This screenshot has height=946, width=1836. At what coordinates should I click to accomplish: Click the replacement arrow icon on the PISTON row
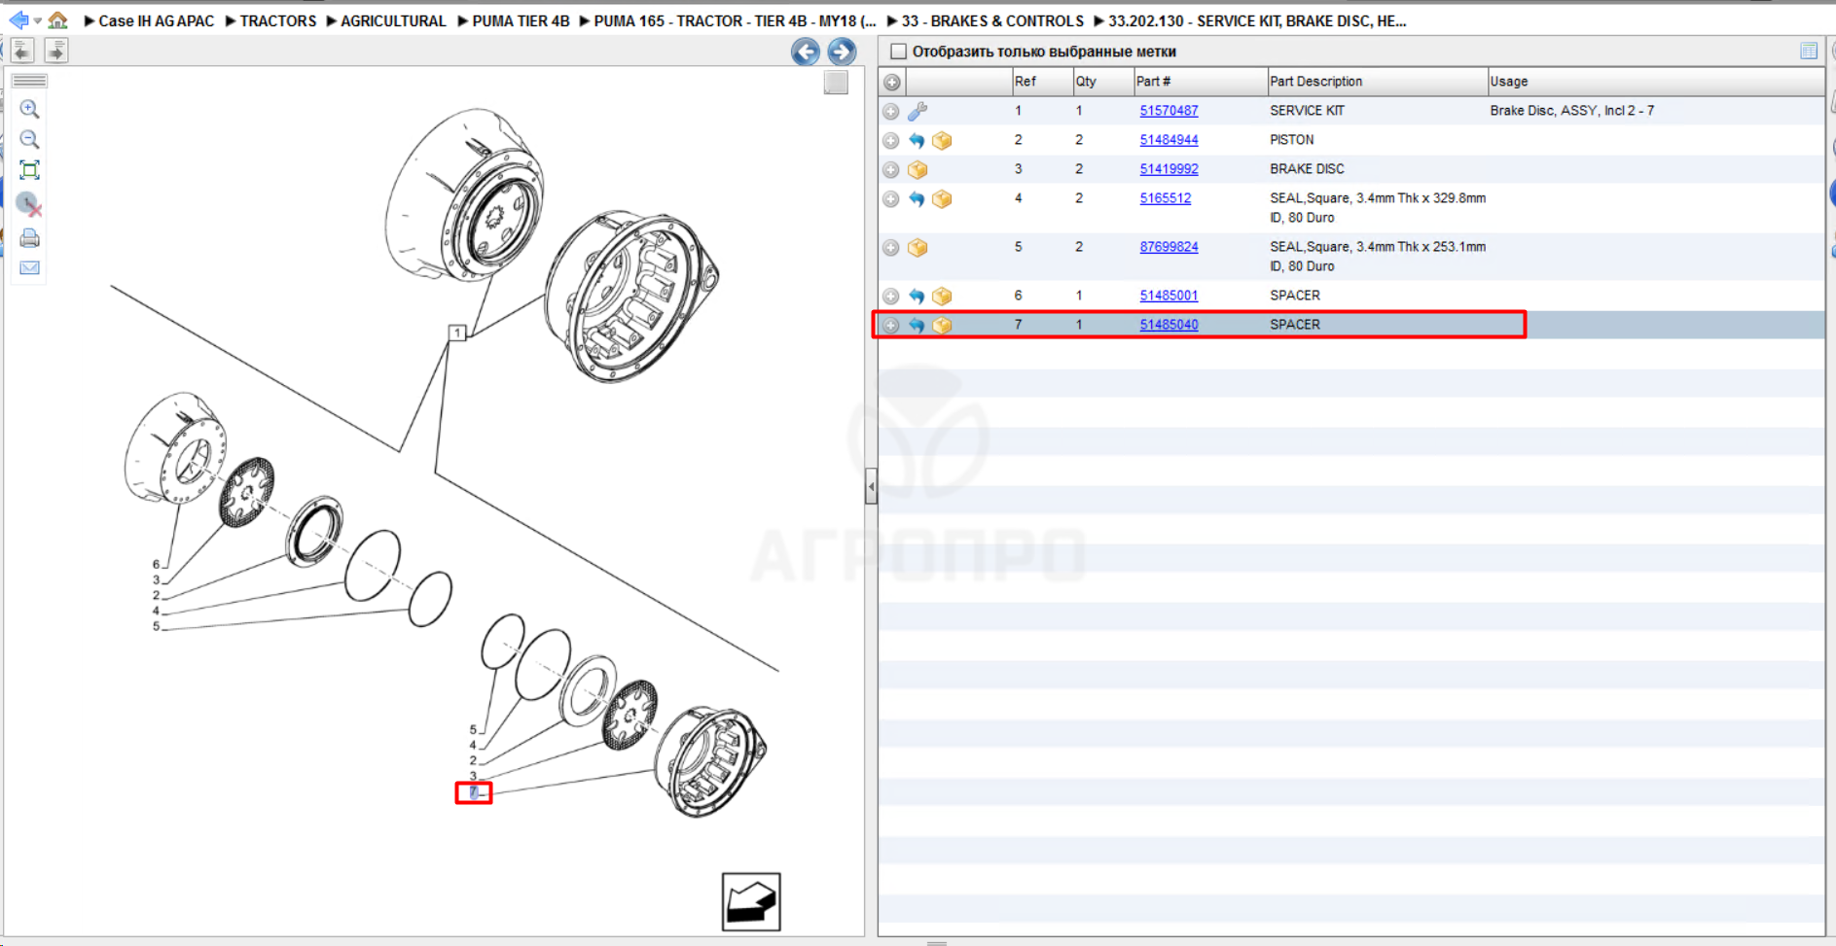(x=917, y=141)
